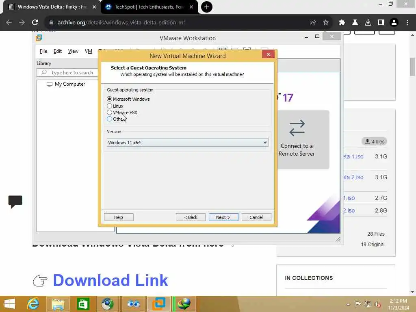Open the VMware View menu
Image resolution: width=416 pixels, height=312 pixels.
(73, 51)
